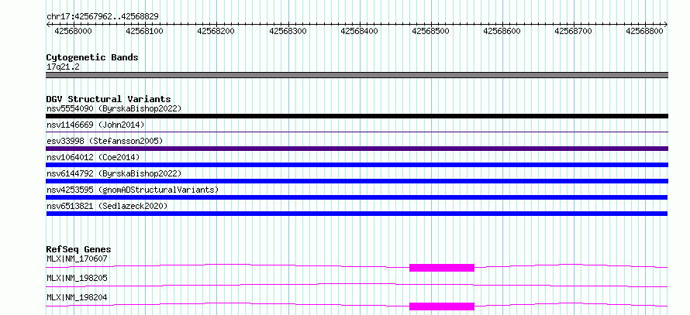This screenshot has width=690, height=315.
Task: Open variant nsv6513821 (Sedlazeck2020) label
Action: click(x=107, y=206)
